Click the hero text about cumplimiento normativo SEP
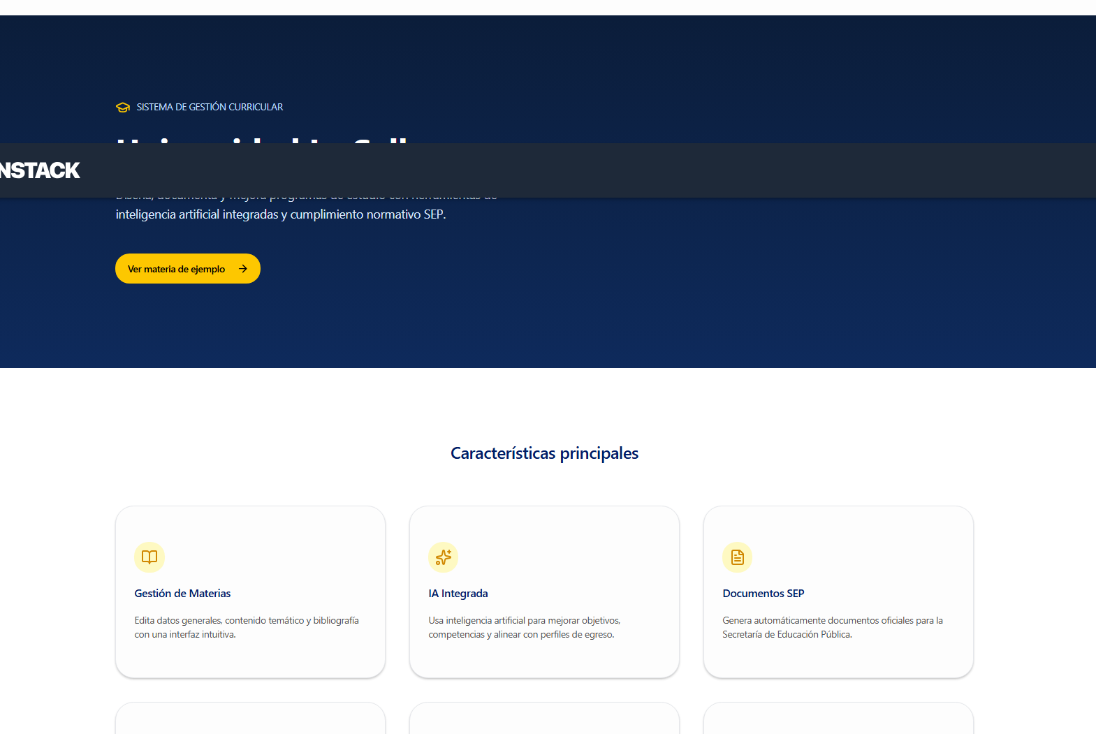This screenshot has width=1096, height=734. point(280,214)
